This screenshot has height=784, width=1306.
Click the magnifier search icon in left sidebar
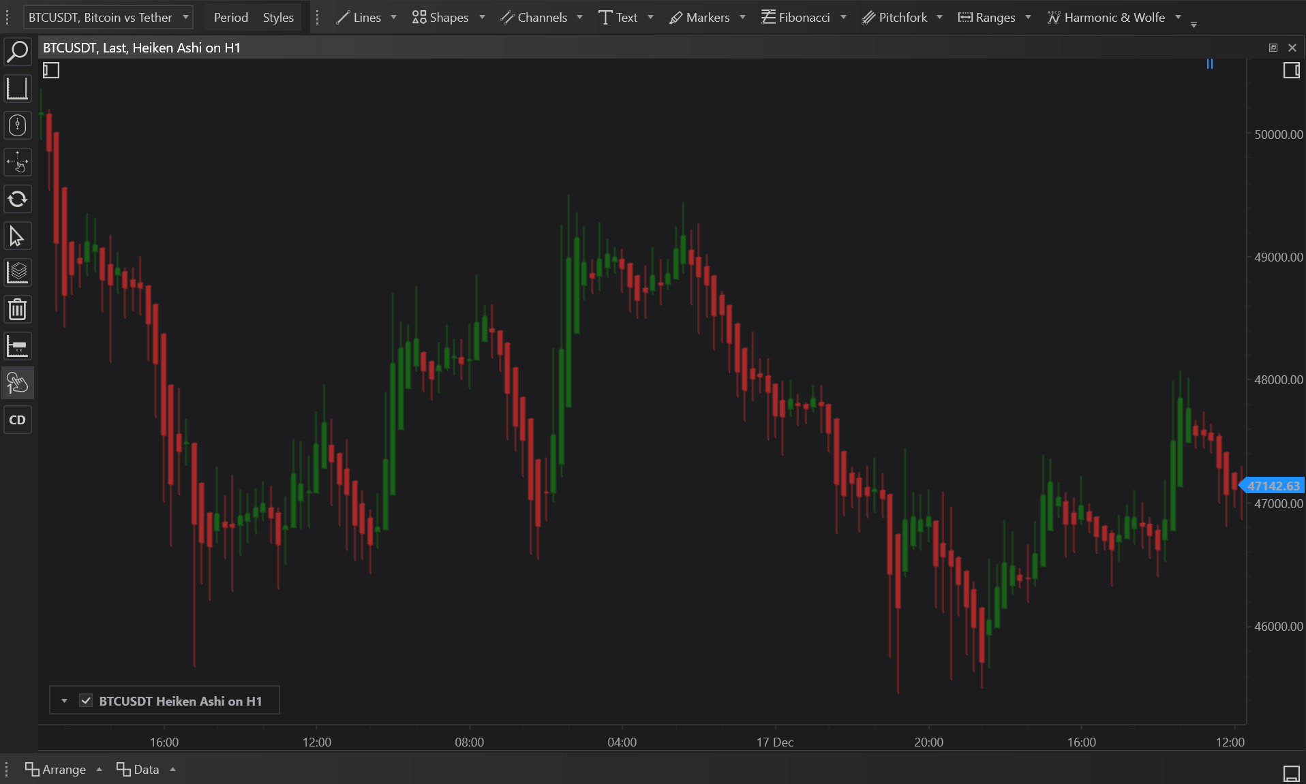click(18, 52)
